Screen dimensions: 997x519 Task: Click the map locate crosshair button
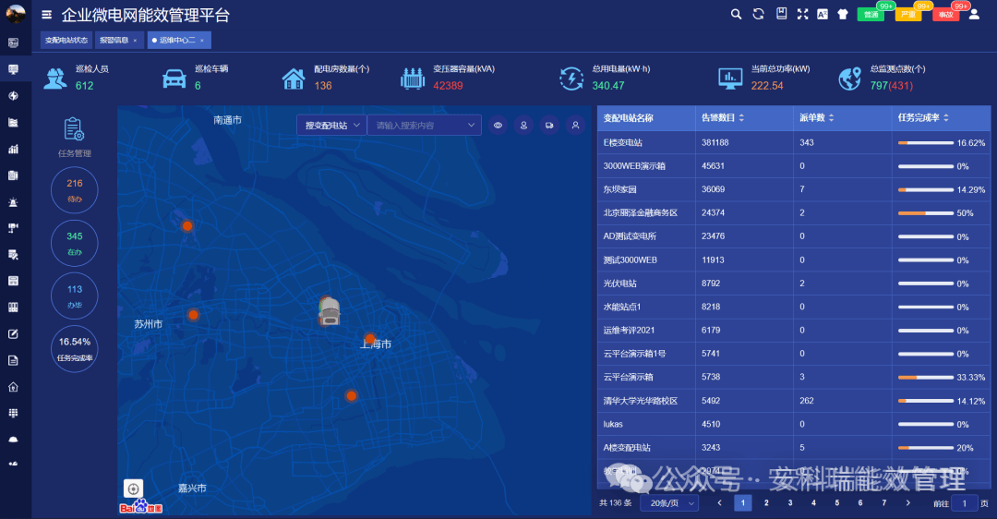click(x=133, y=489)
